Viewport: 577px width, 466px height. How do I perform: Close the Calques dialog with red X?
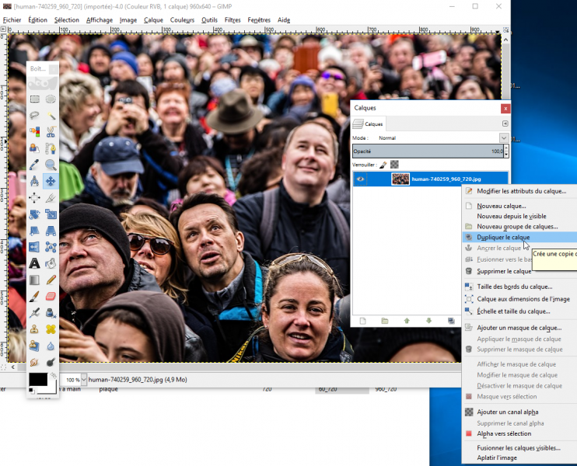click(505, 109)
